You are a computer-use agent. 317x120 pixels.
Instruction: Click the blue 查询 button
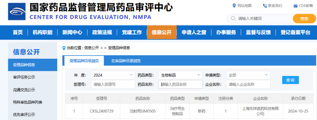[290, 80]
